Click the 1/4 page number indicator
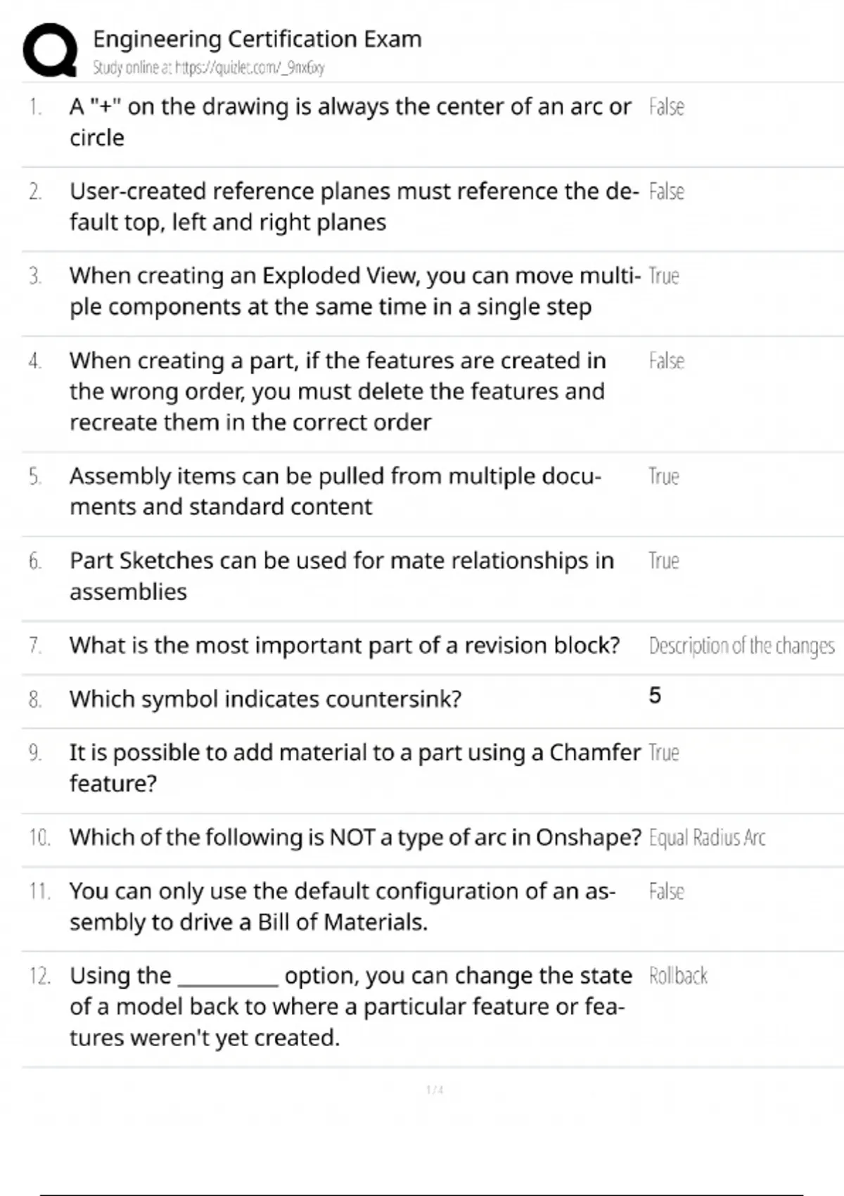 pos(435,1090)
